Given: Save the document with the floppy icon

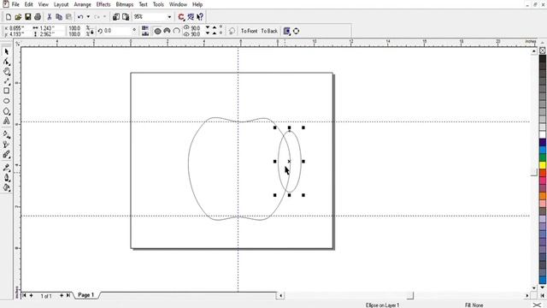Looking at the screenshot, I should pyautogui.click(x=27, y=17).
